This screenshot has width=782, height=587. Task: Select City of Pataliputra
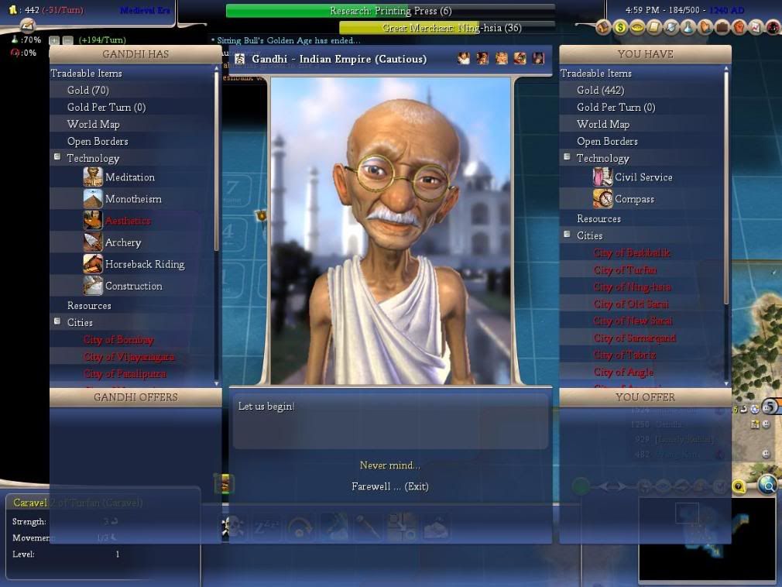[x=125, y=373]
